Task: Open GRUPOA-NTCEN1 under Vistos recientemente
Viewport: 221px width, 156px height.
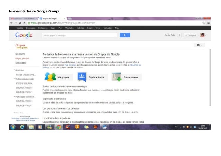Action: [x=24, y=88]
